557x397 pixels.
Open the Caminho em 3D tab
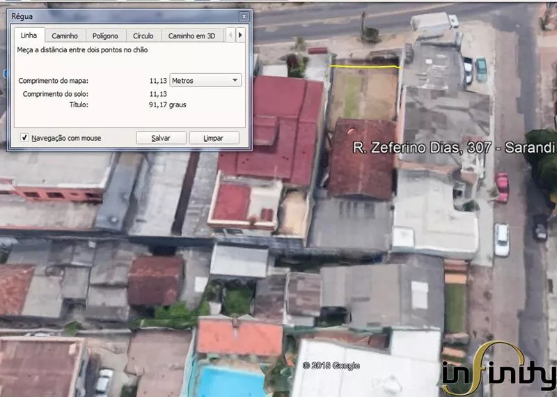(x=191, y=36)
